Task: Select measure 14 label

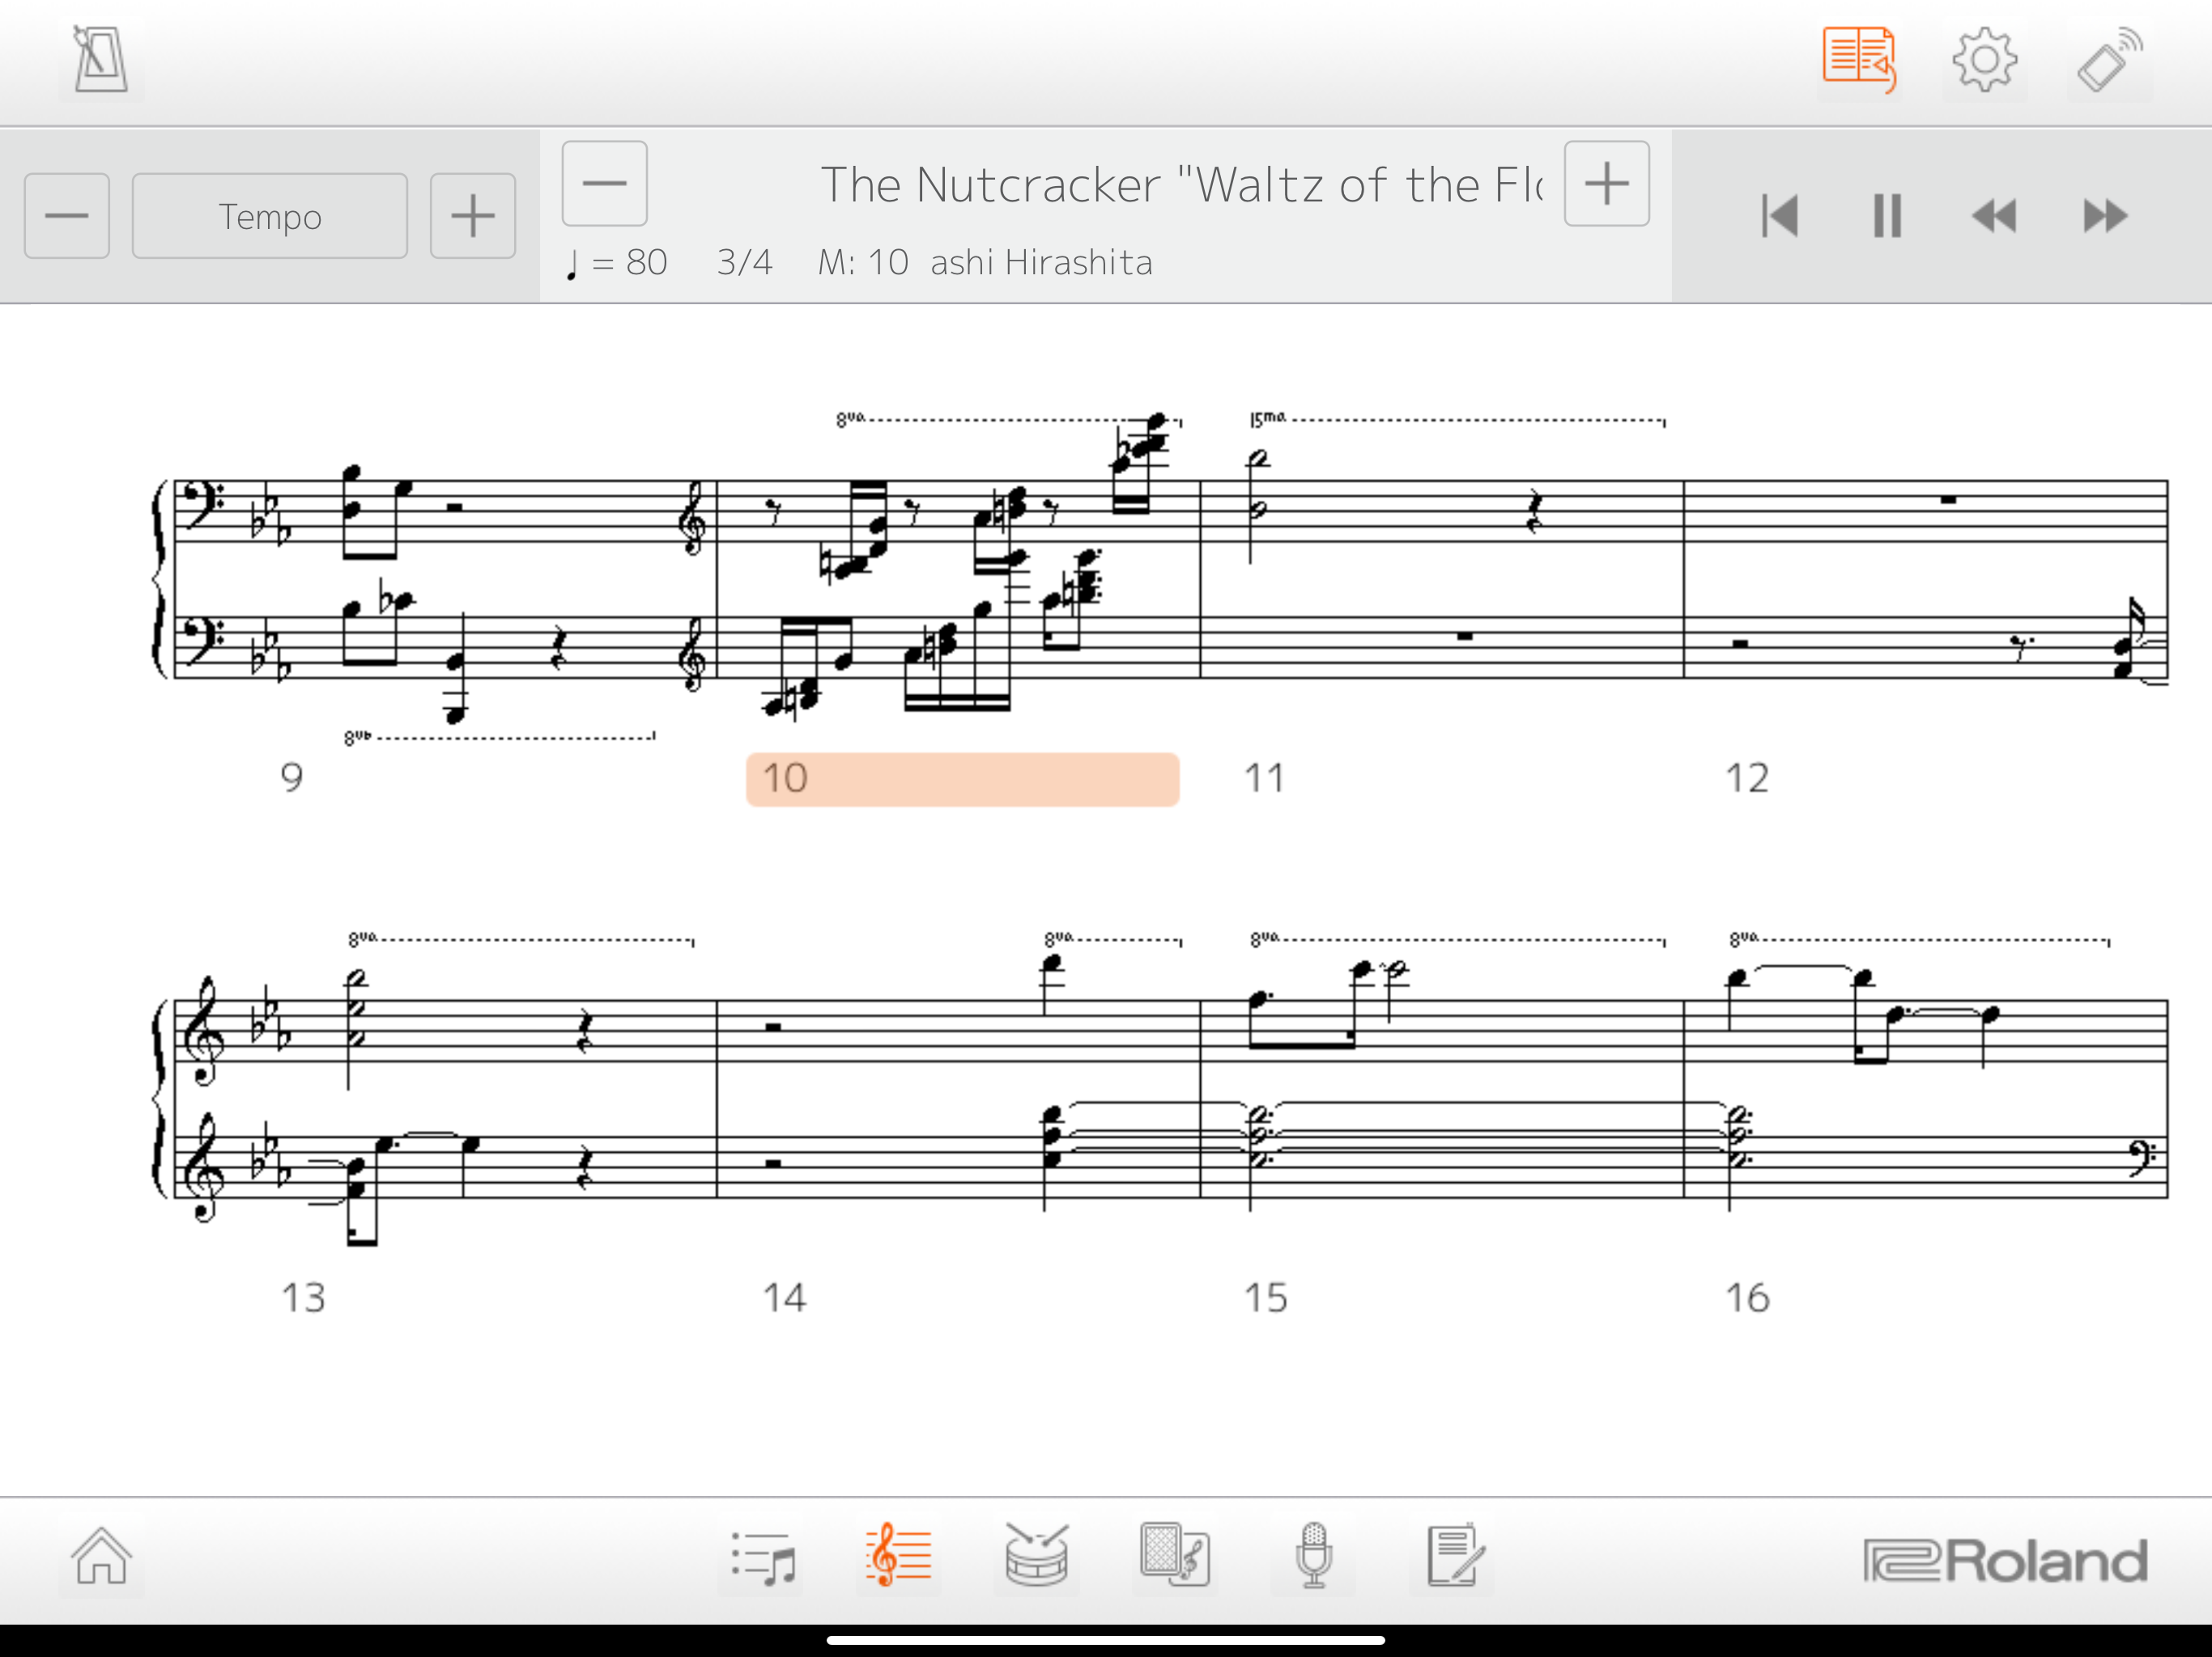Action: tap(784, 1297)
